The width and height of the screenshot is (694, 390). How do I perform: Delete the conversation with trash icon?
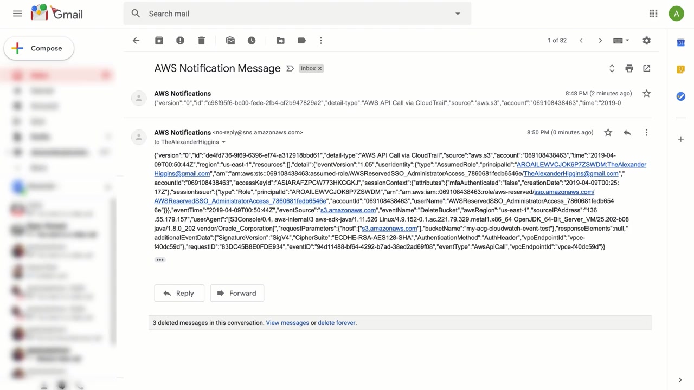pyautogui.click(x=201, y=41)
